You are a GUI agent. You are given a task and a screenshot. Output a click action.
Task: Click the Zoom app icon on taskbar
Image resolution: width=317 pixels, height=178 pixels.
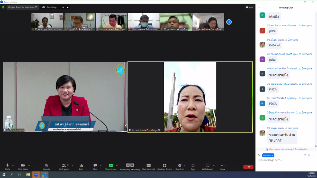(x=36, y=175)
